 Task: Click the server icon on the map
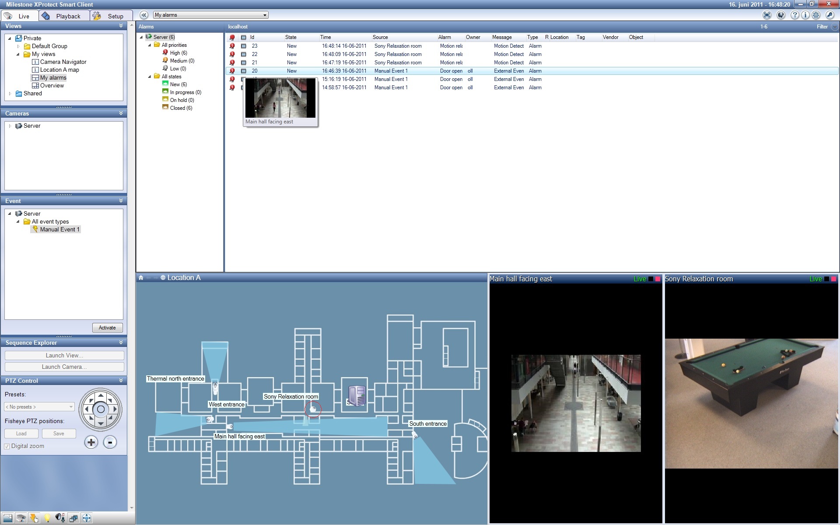click(x=357, y=396)
